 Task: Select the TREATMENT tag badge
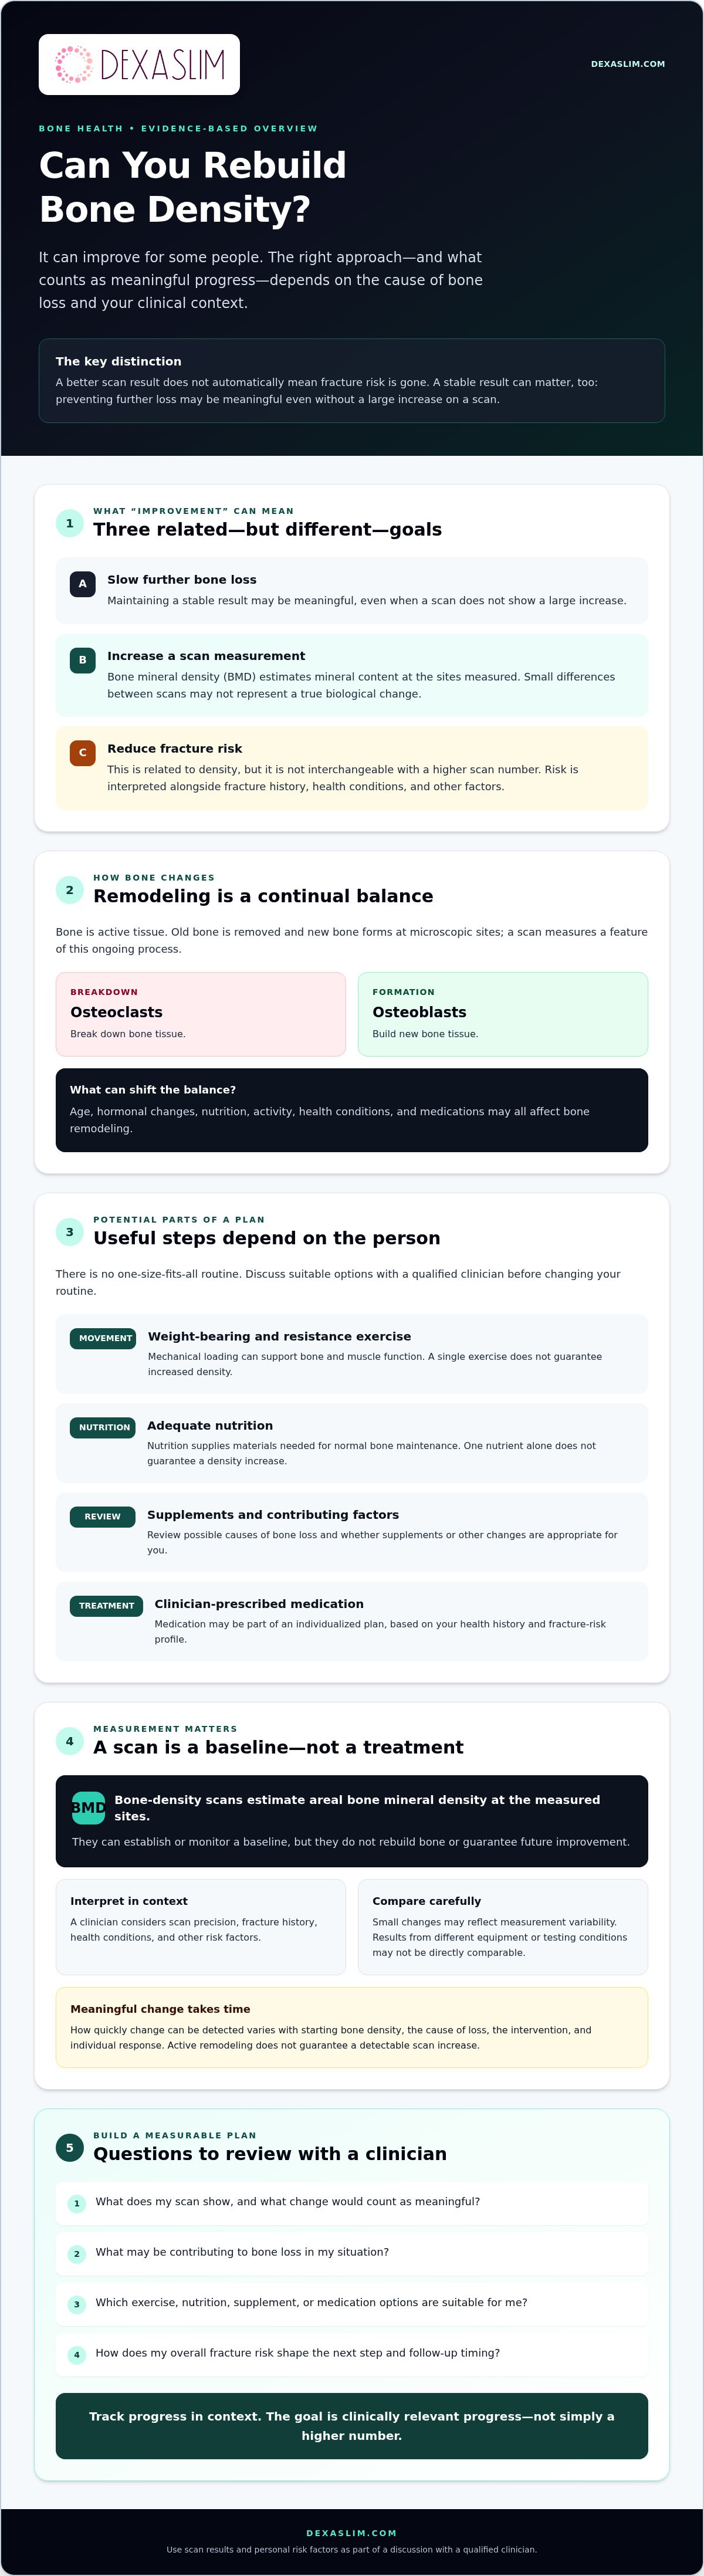(106, 1605)
